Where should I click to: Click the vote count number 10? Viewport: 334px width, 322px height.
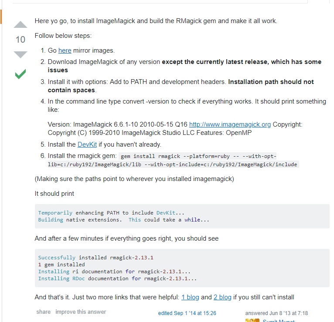[x=20, y=40]
